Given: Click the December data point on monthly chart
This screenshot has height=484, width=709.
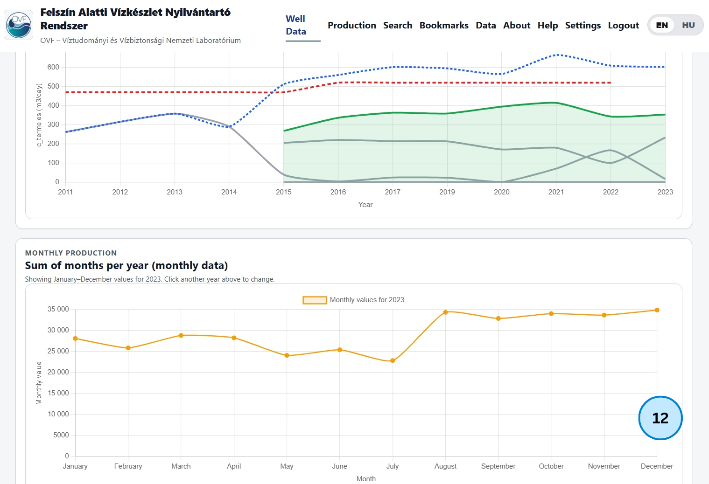Looking at the screenshot, I should pos(657,310).
